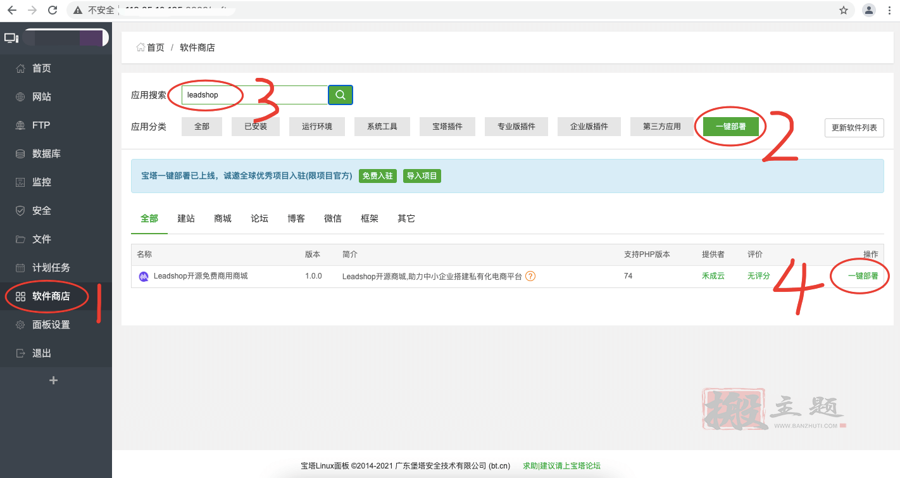
Task: Open 监控 in the sidebar
Action: click(x=56, y=182)
